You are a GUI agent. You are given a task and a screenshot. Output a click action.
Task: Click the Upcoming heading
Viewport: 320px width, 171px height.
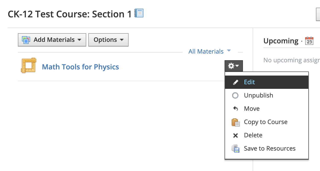tap(281, 41)
